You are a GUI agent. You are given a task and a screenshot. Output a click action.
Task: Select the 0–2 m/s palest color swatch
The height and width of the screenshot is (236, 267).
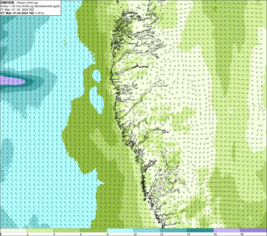pos(13,230)
